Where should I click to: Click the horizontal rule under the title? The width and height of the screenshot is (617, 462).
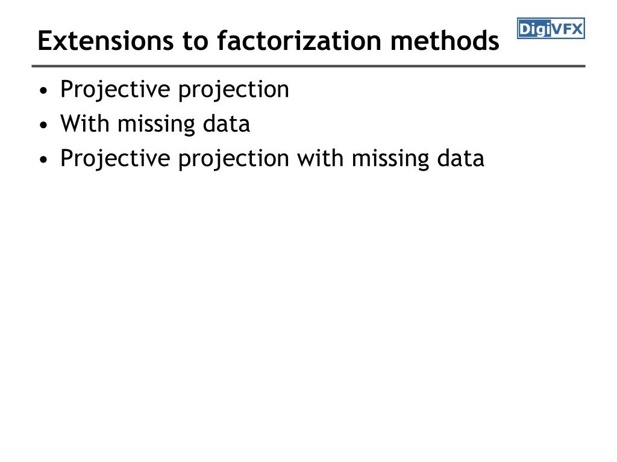[x=308, y=66]
